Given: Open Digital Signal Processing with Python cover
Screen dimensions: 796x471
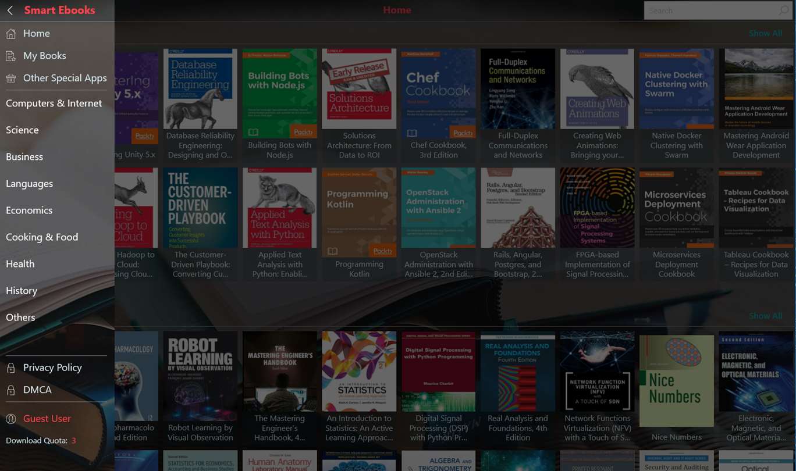Looking at the screenshot, I should pyautogui.click(x=438, y=372).
